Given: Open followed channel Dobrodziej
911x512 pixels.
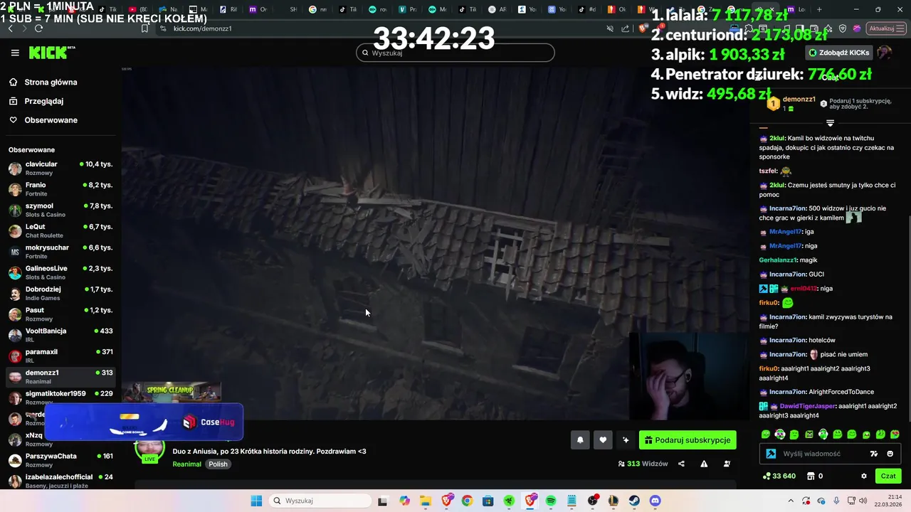Looking at the screenshot, I should [60, 294].
